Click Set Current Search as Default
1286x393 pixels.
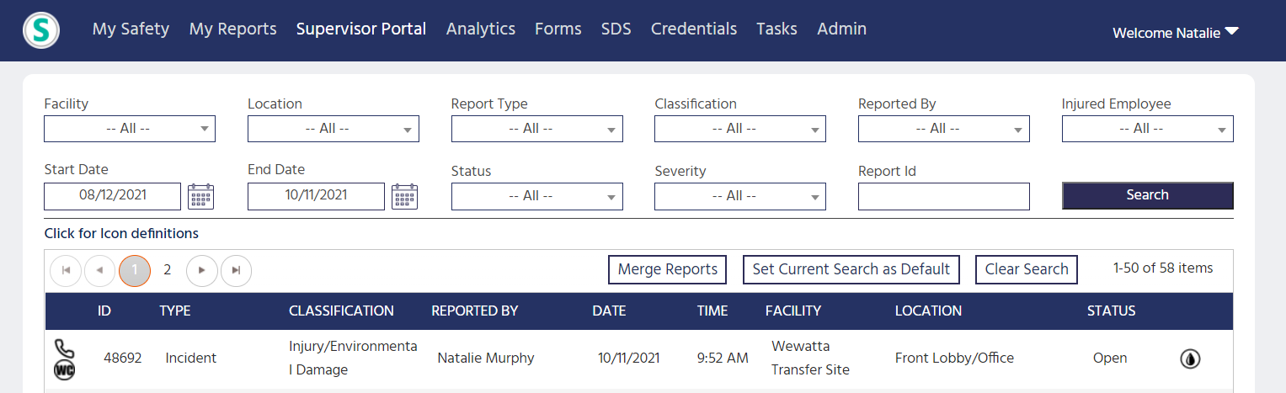pyautogui.click(x=851, y=269)
